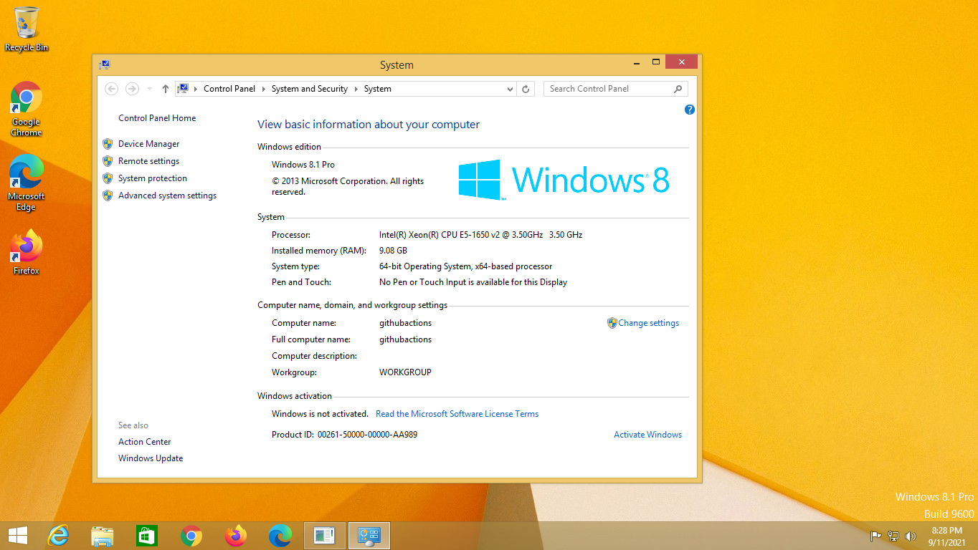This screenshot has width=978, height=550.
Task: Read the Microsoft Software License Terms
Action: (x=457, y=414)
